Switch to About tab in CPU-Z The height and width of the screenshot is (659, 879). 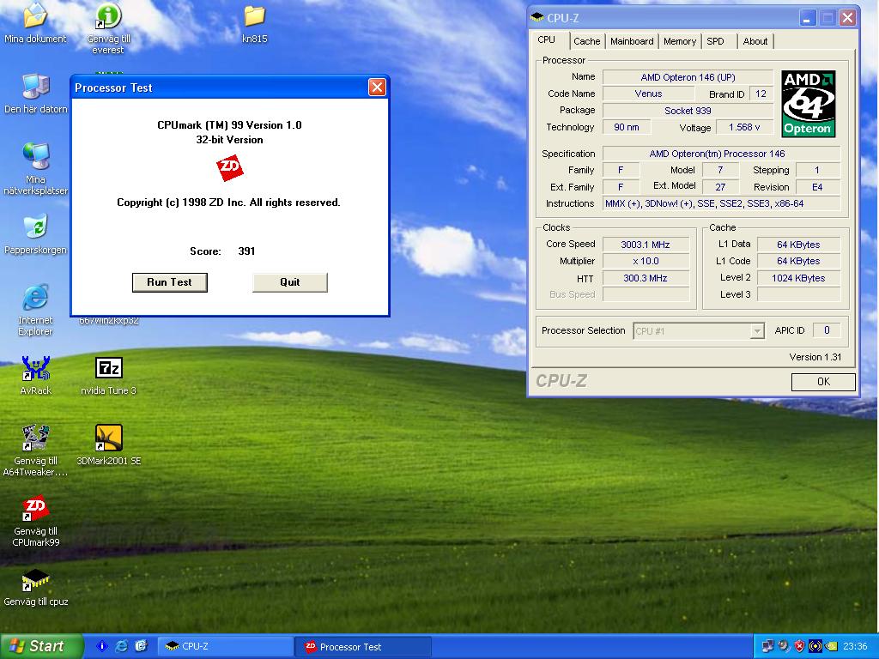(755, 41)
